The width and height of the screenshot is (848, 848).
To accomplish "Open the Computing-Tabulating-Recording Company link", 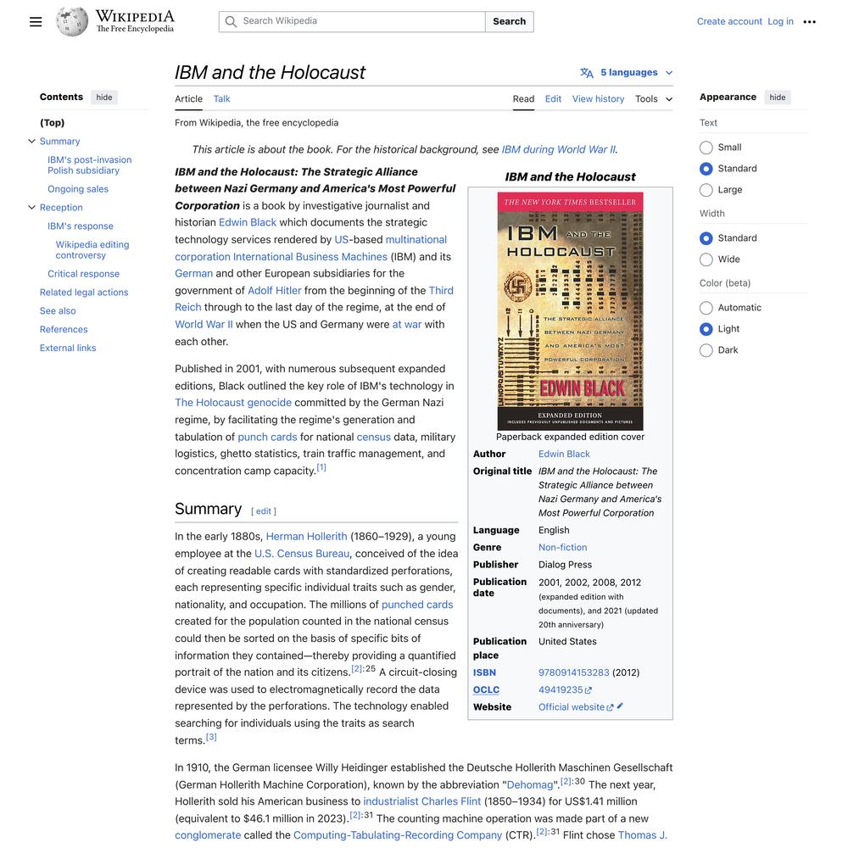I will click(x=398, y=835).
